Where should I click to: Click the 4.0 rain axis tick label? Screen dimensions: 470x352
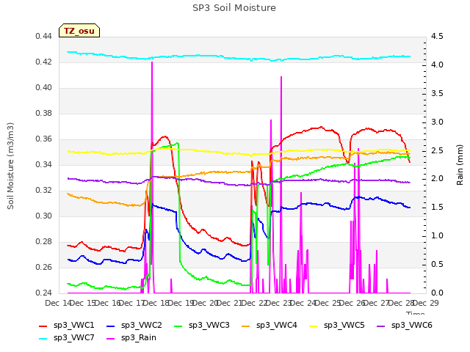point(437,65)
